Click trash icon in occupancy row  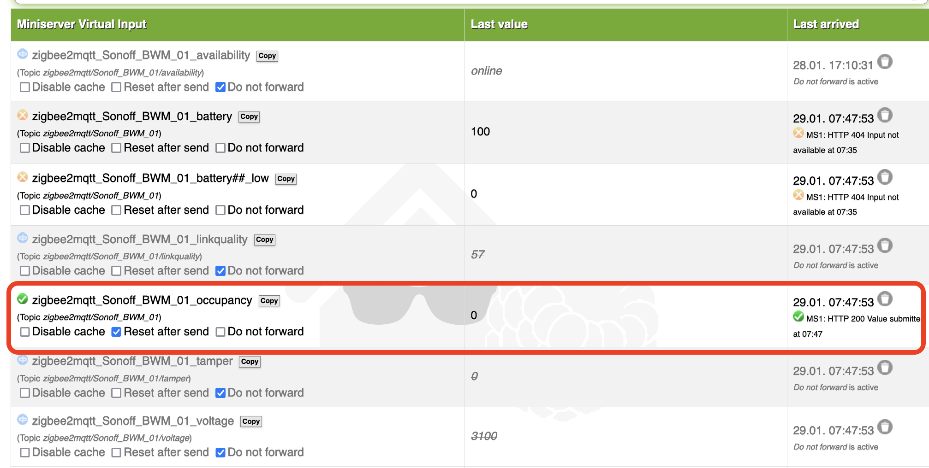[884, 299]
